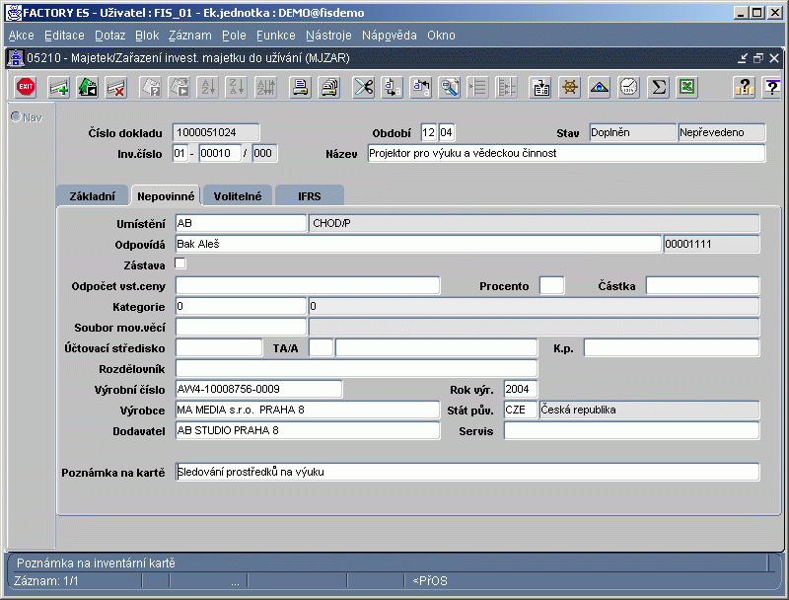
Task: Delete record using red X icon
Action: [x=116, y=87]
